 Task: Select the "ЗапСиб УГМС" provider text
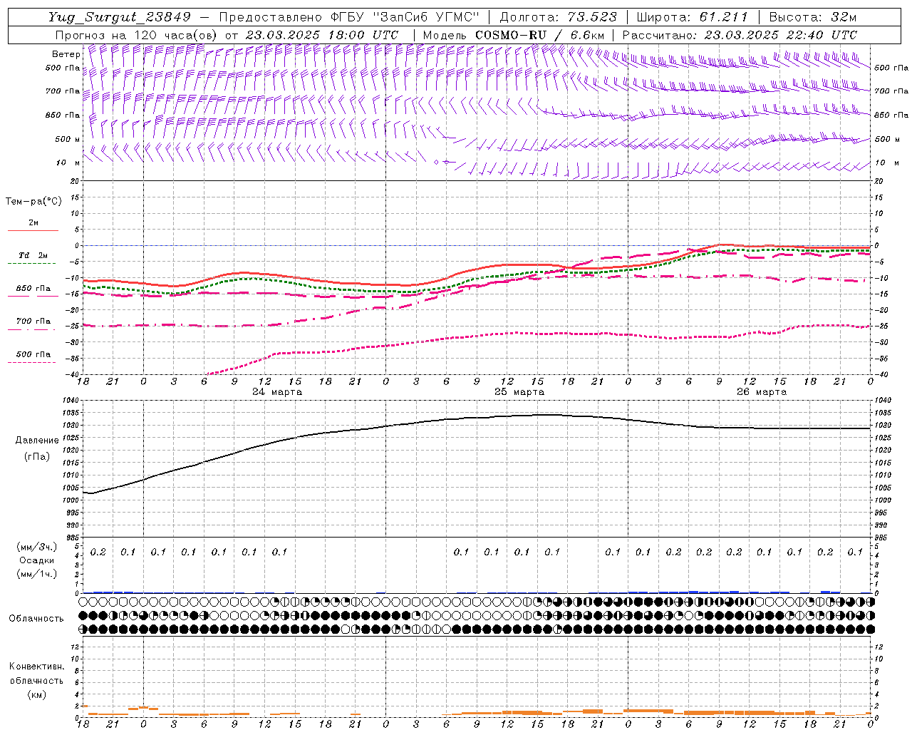426,17
